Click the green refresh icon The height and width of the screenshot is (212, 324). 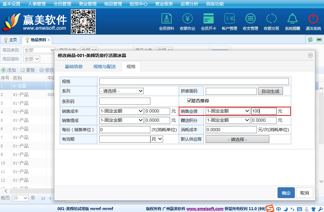pos(310,40)
